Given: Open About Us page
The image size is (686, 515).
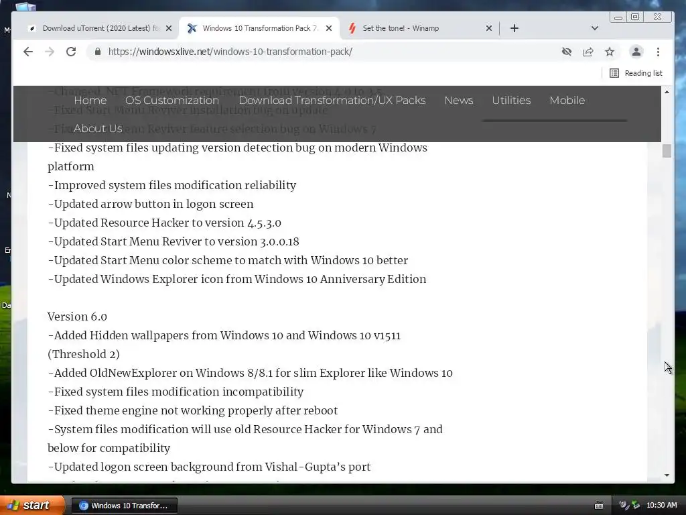Looking at the screenshot, I should pyautogui.click(x=98, y=128).
